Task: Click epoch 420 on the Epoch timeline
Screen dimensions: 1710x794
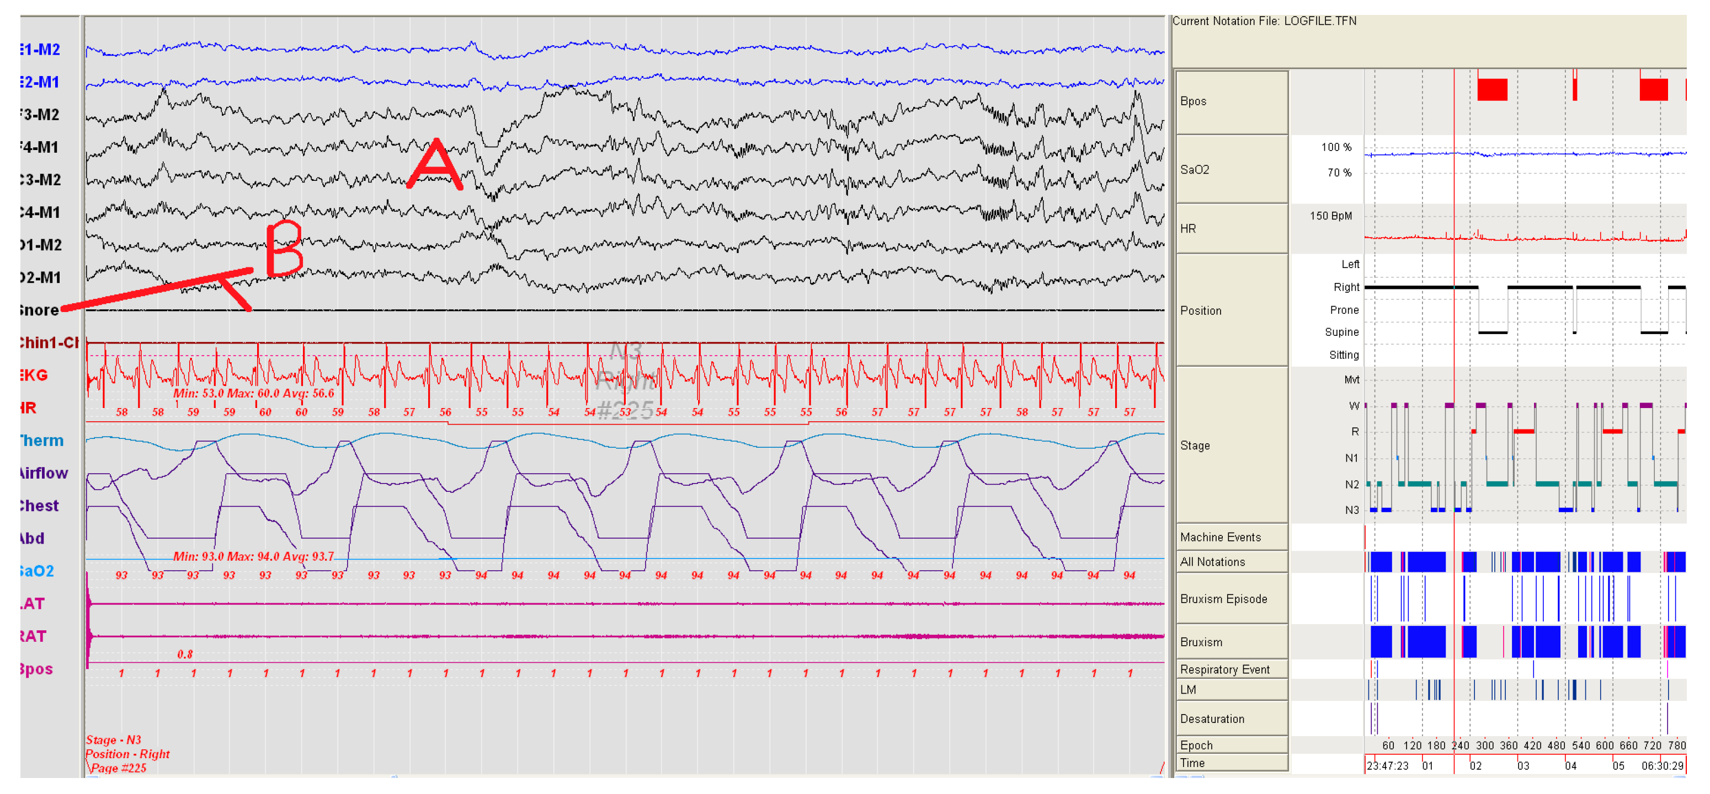Action: (x=1532, y=745)
